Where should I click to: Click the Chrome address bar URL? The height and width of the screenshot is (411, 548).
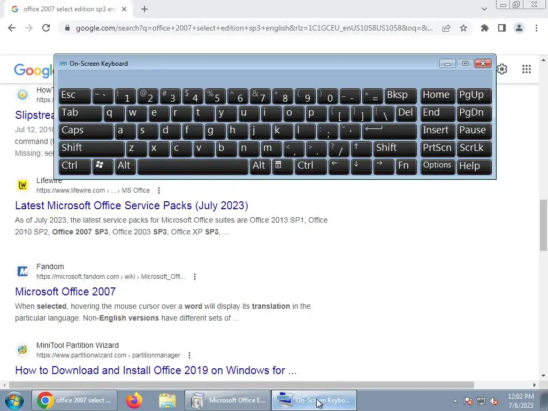click(x=254, y=28)
